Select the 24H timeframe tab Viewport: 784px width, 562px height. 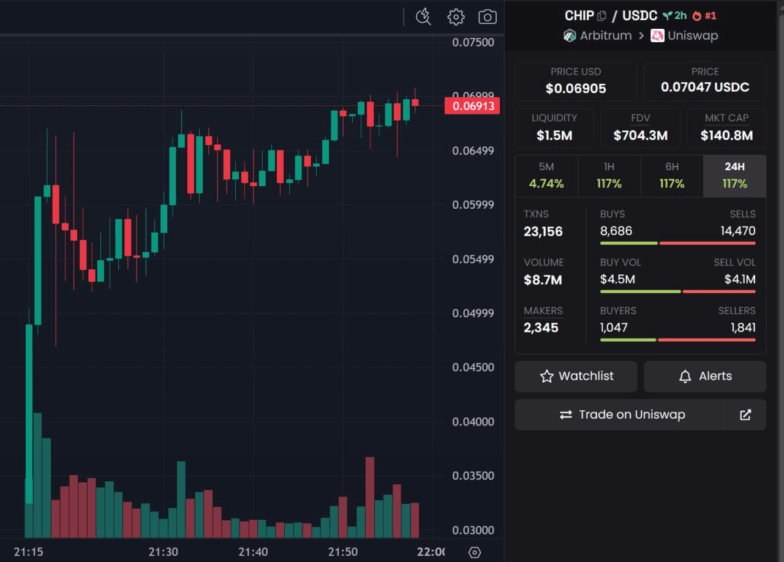click(x=734, y=176)
